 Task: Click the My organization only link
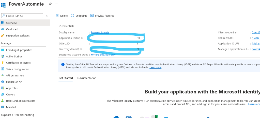tap(103, 55)
